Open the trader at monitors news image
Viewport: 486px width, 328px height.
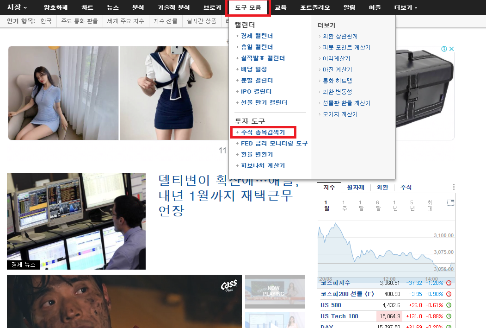coord(76,221)
